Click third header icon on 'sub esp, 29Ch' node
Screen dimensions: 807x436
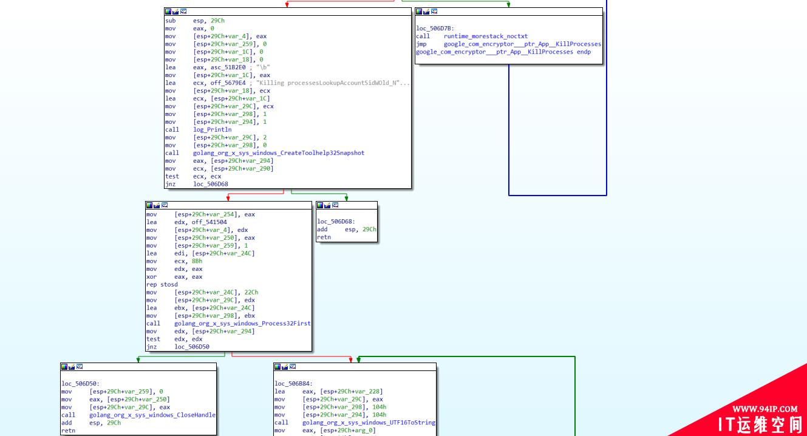point(183,12)
